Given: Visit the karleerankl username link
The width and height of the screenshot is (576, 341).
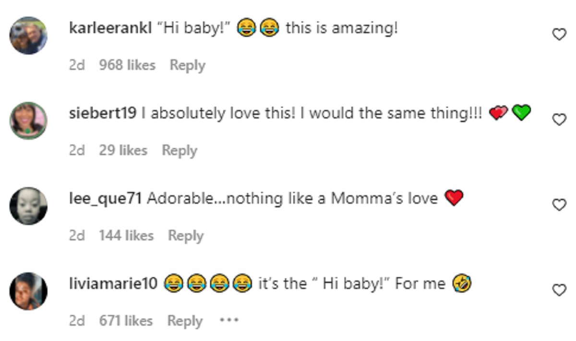Looking at the screenshot, I should [111, 28].
